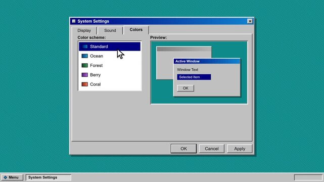Apply the selected color scheme
324x182 pixels.
point(240,149)
